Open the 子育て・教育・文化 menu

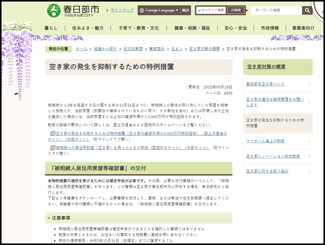click(139, 28)
